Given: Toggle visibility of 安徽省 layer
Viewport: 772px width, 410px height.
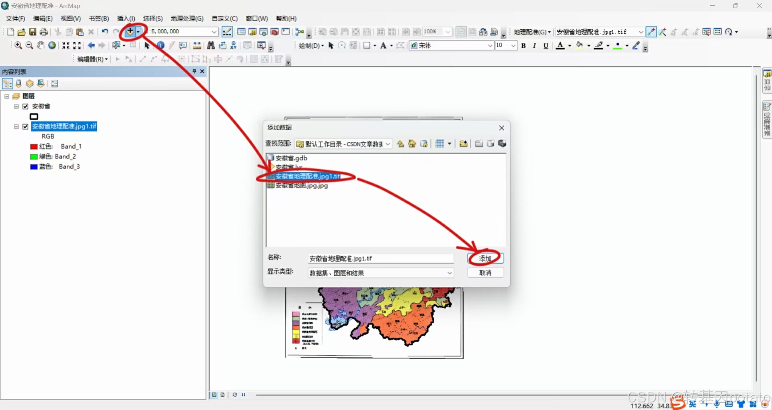Looking at the screenshot, I should (26, 107).
